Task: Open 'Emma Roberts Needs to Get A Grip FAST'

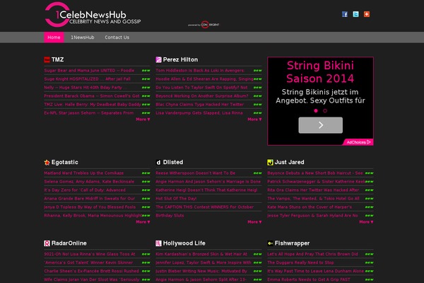Action: pyautogui.click(x=309, y=279)
